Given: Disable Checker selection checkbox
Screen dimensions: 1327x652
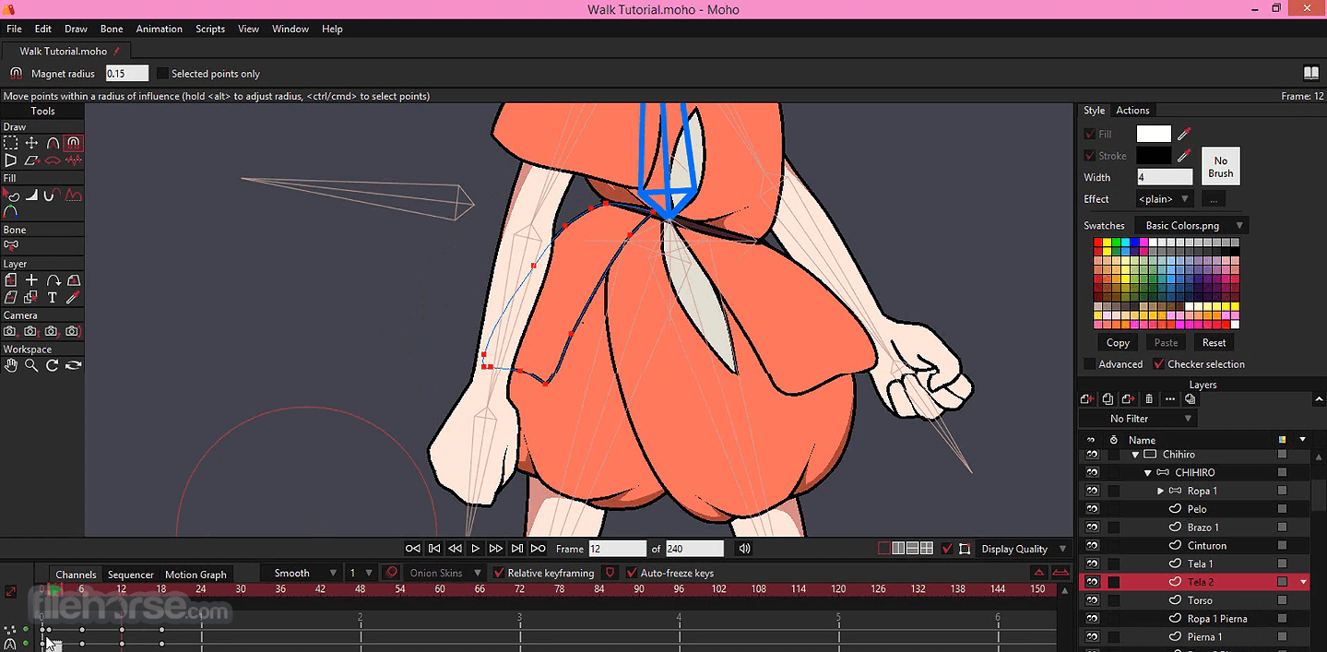Looking at the screenshot, I should [1158, 364].
